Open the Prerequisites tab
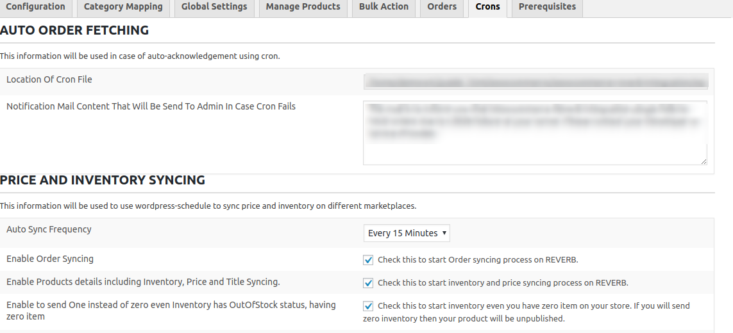Viewport: 733px width, 333px height. (547, 7)
